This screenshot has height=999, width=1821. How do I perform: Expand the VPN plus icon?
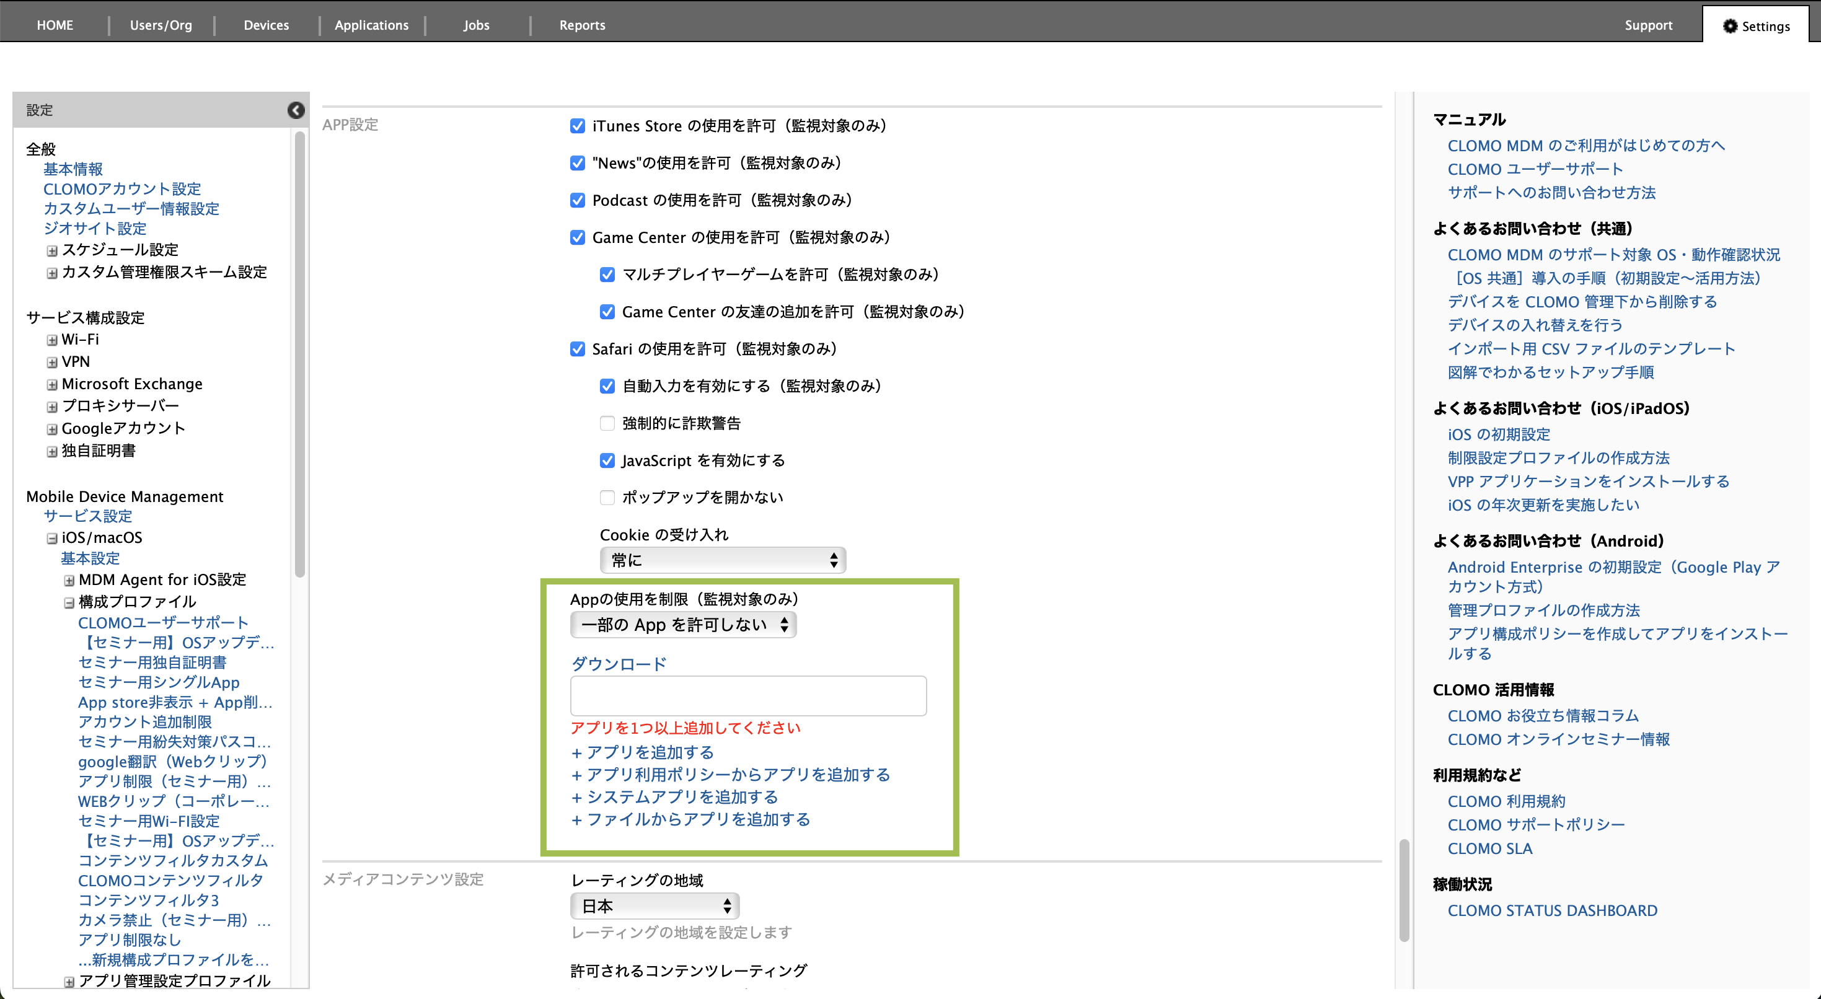pos(51,363)
